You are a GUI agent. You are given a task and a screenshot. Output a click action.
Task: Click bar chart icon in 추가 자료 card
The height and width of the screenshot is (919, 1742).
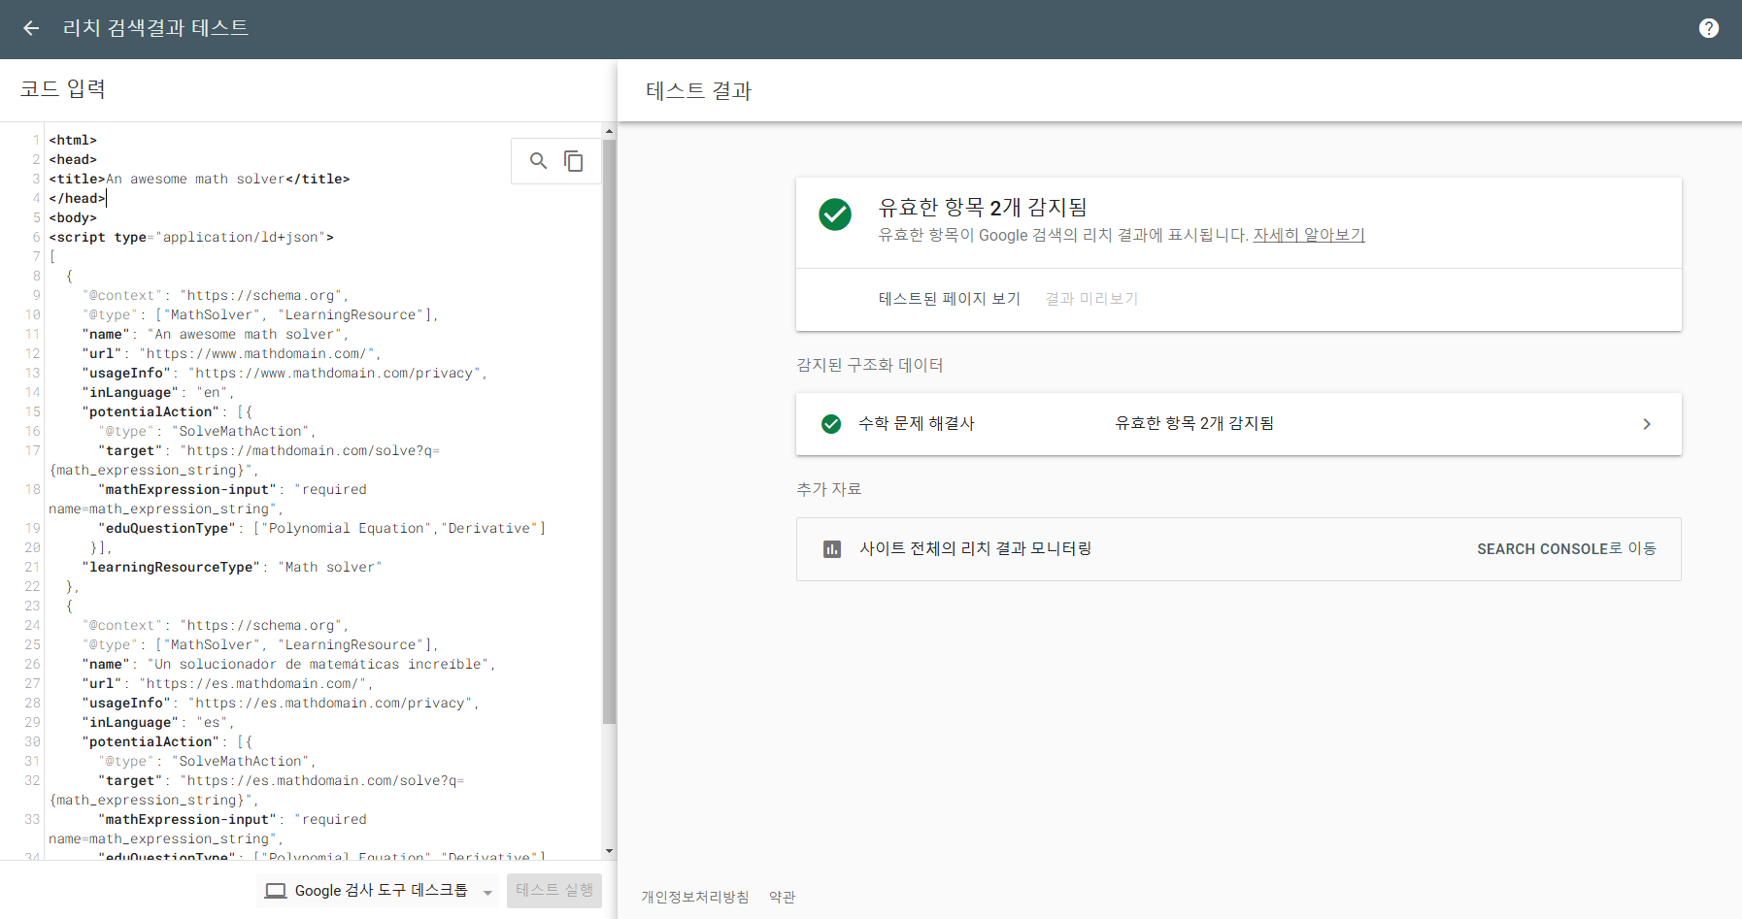coord(832,549)
